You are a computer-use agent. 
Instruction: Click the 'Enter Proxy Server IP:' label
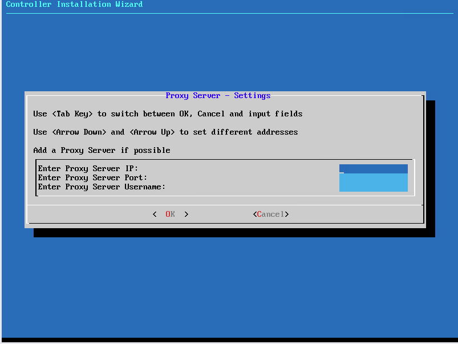click(x=88, y=169)
